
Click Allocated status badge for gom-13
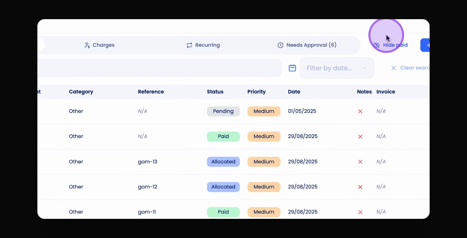(x=223, y=162)
